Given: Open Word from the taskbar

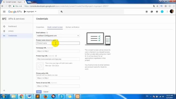Looking at the screenshot, I should pos(29,97).
